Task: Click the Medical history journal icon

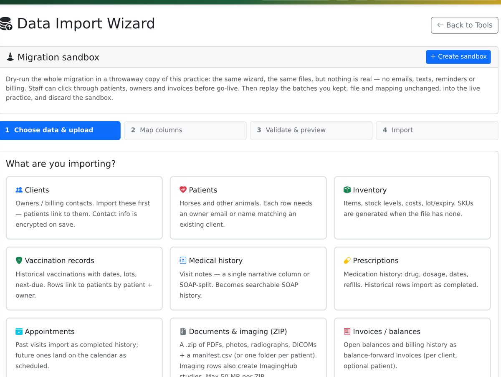Action: click(x=183, y=261)
